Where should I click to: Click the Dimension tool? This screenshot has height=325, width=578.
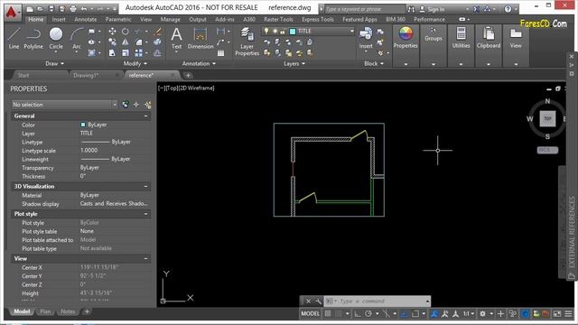pyautogui.click(x=200, y=38)
